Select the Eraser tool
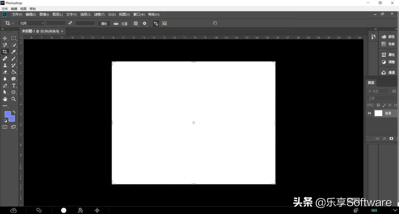This screenshot has width=399, height=214. [x=5, y=72]
